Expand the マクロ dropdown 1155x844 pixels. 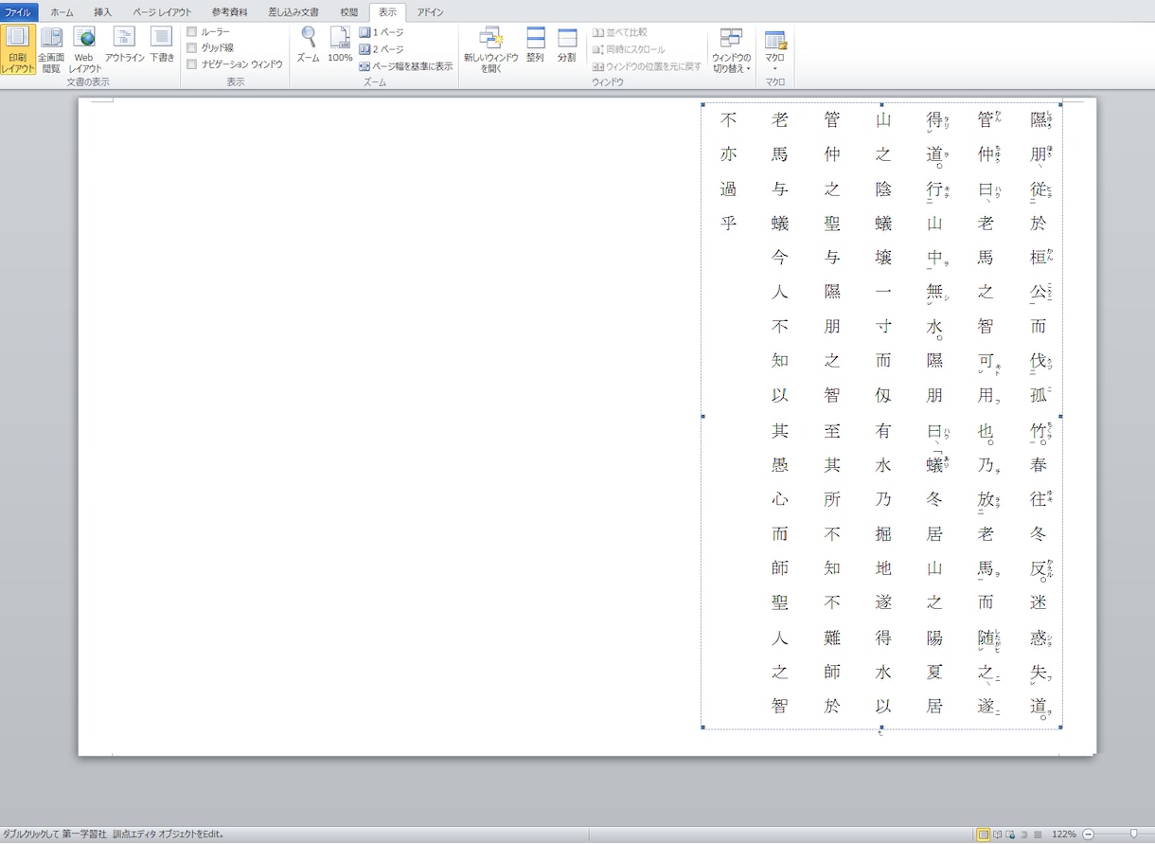[774, 51]
